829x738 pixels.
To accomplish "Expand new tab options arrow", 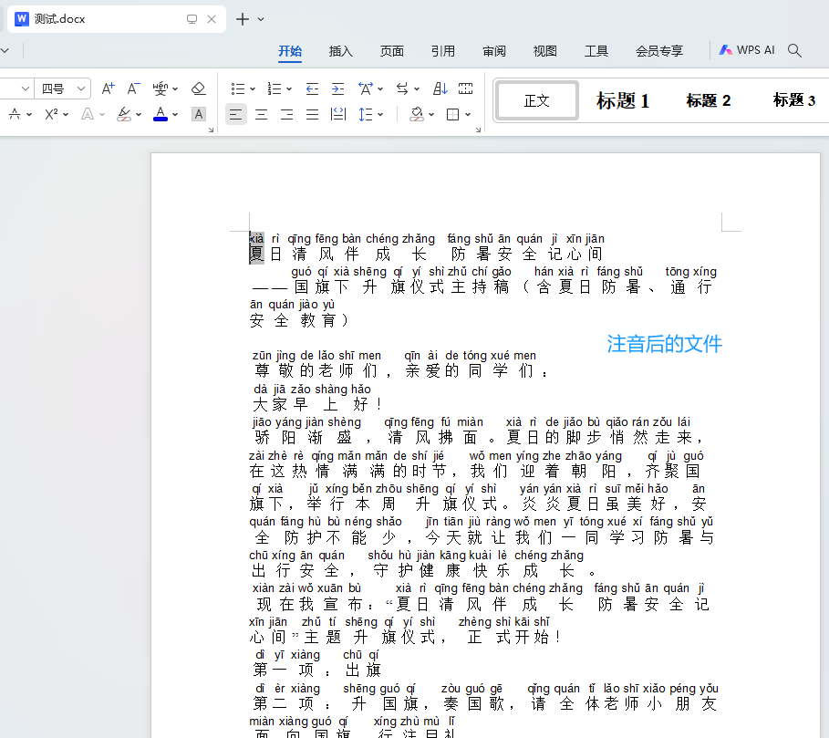I will click(x=261, y=19).
